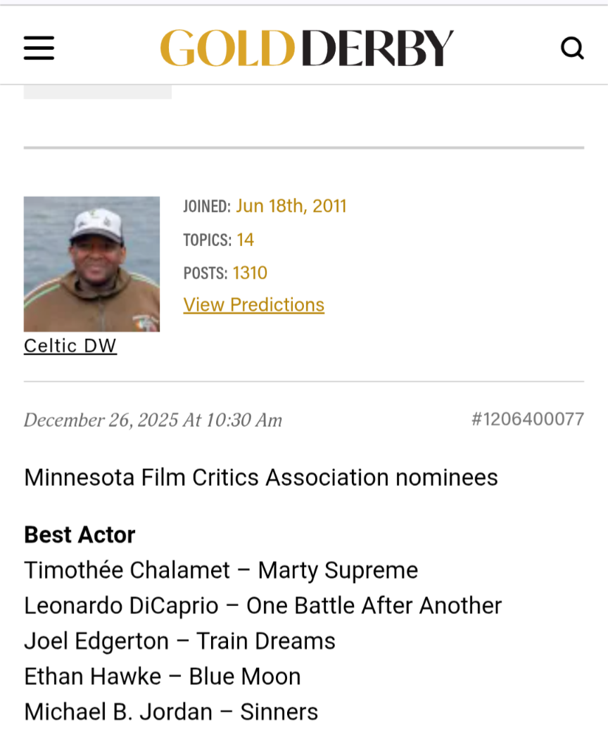This screenshot has width=608, height=746.
Task: Go to homepage via Gold Derby logo
Action: [x=306, y=48]
